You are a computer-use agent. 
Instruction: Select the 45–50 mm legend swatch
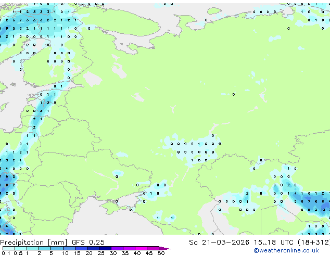point(153,248)
